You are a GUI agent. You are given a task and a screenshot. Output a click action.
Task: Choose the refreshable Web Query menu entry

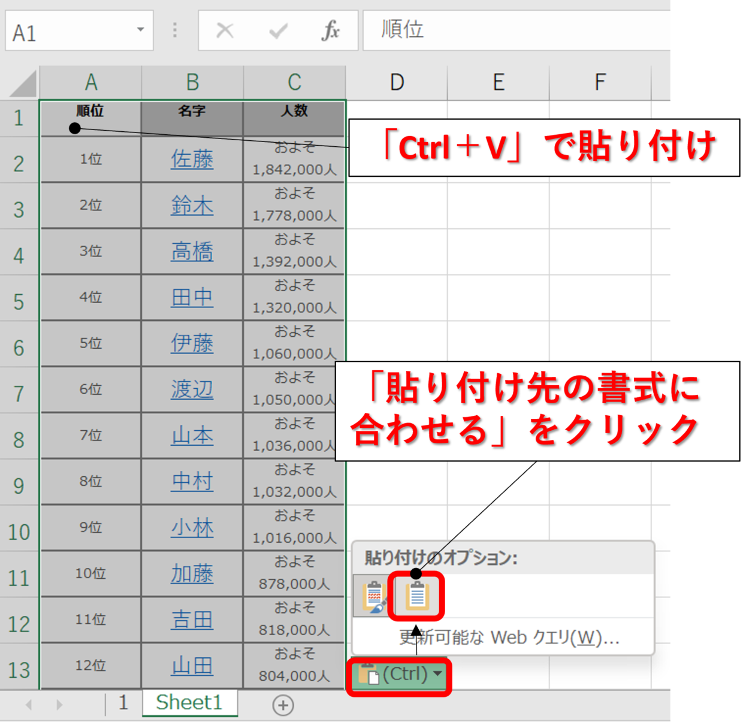click(x=509, y=637)
